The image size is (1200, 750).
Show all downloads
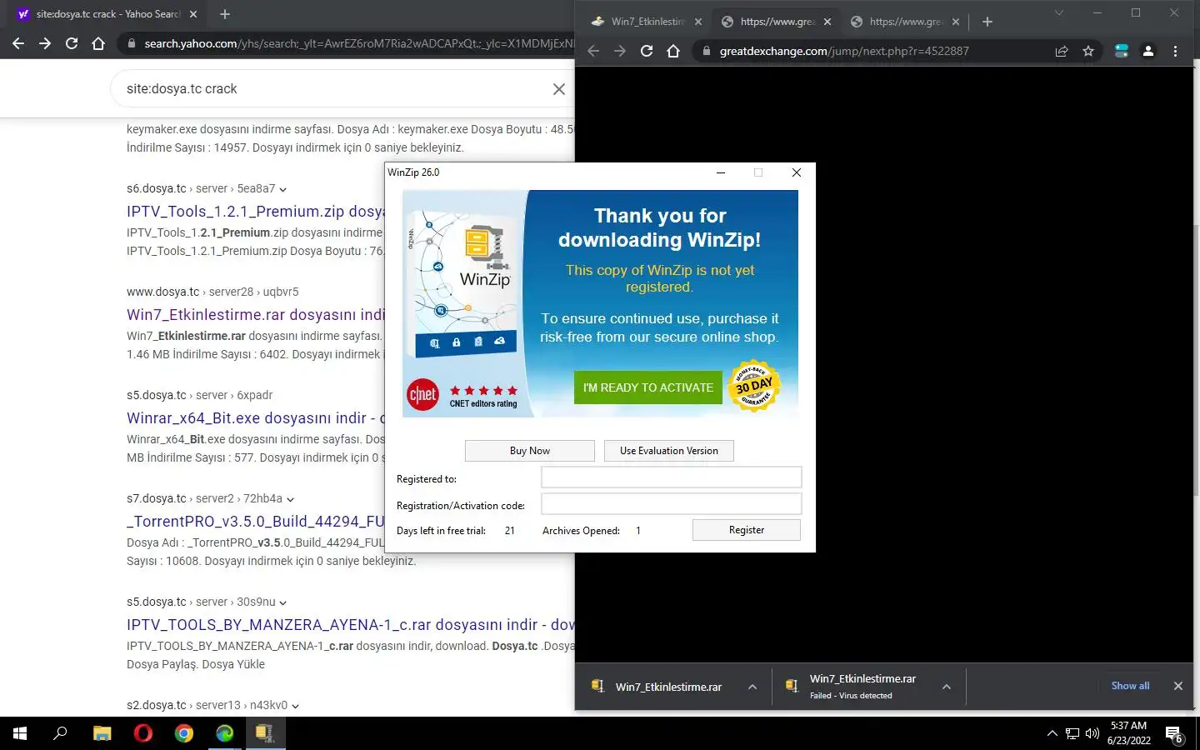(1130, 686)
